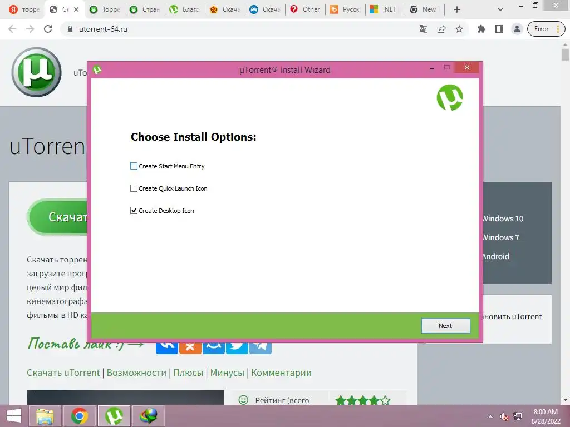This screenshot has width=570, height=427.
Task: Expand the tab search chevron
Action: (x=500, y=9)
